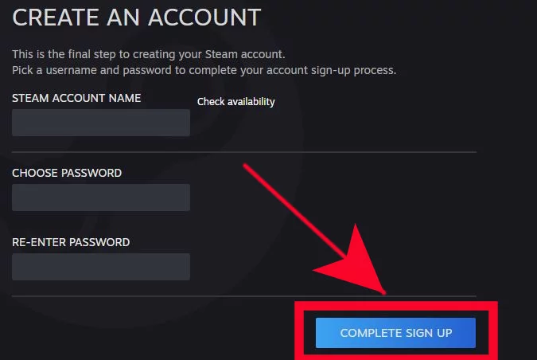This screenshot has height=360, width=537.
Task: Click the divider line above Complete Sign Up
Action: tap(244, 295)
